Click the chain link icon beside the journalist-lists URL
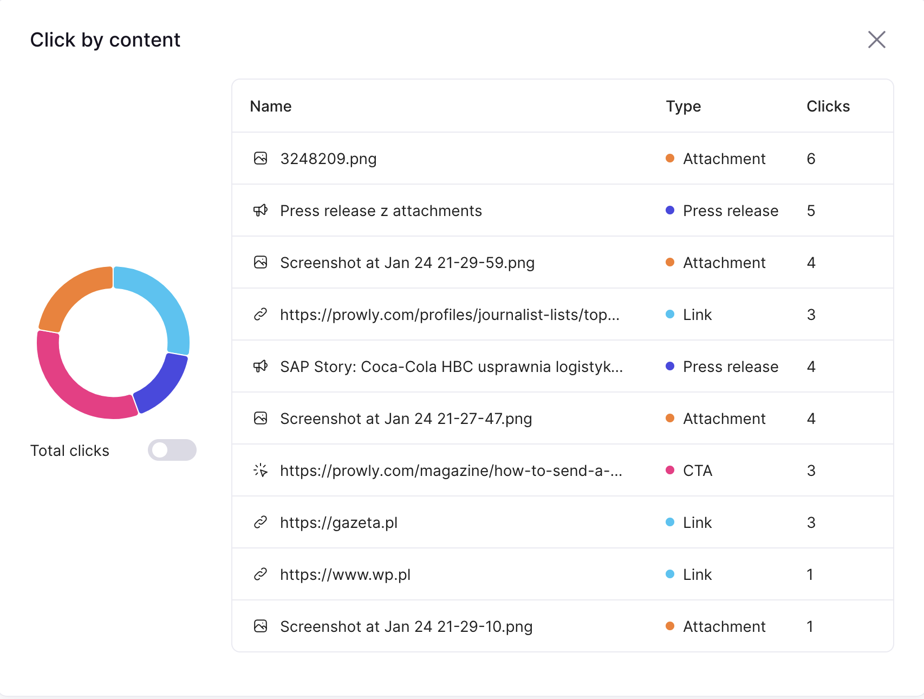Screen dimensions: 924x699 pos(261,314)
